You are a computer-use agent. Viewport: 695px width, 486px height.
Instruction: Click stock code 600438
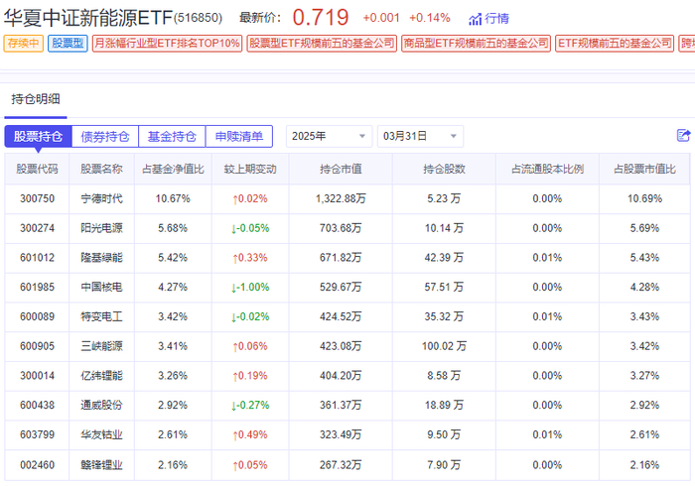click(38, 406)
